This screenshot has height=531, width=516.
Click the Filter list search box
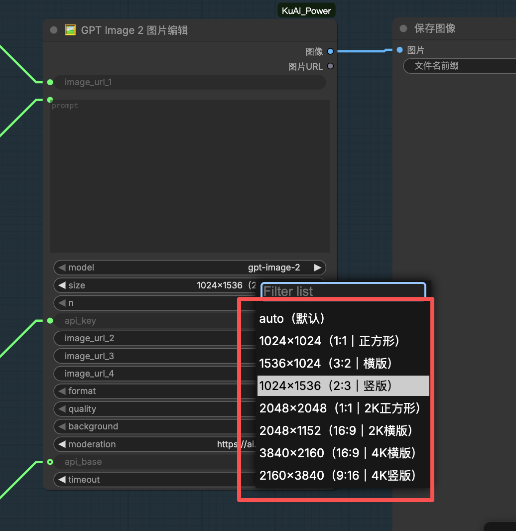click(343, 291)
